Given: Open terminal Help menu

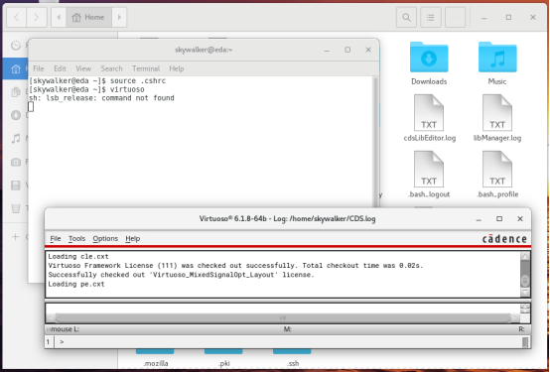Looking at the screenshot, I should pyautogui.click(x=177, y=68).
